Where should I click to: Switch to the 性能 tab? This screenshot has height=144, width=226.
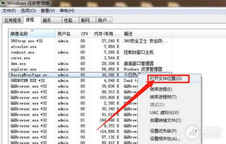(68, 20)
